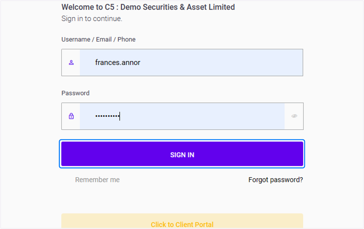Click the Password field label
The height and width of the screenshot is (229, 364).
pyautogui.click(x=75, y=93)
